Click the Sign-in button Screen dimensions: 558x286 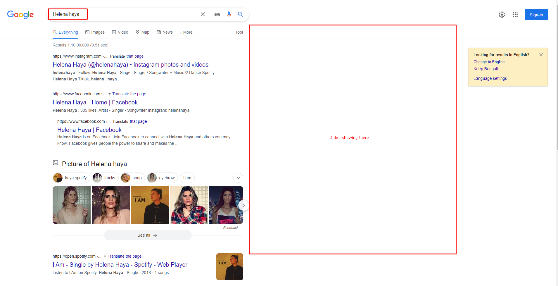coord(536,15)
